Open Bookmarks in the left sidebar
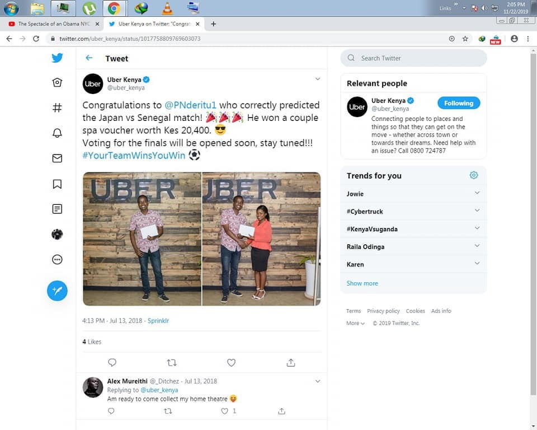Viewport: 537px width, 430px height. pos(57,184)
